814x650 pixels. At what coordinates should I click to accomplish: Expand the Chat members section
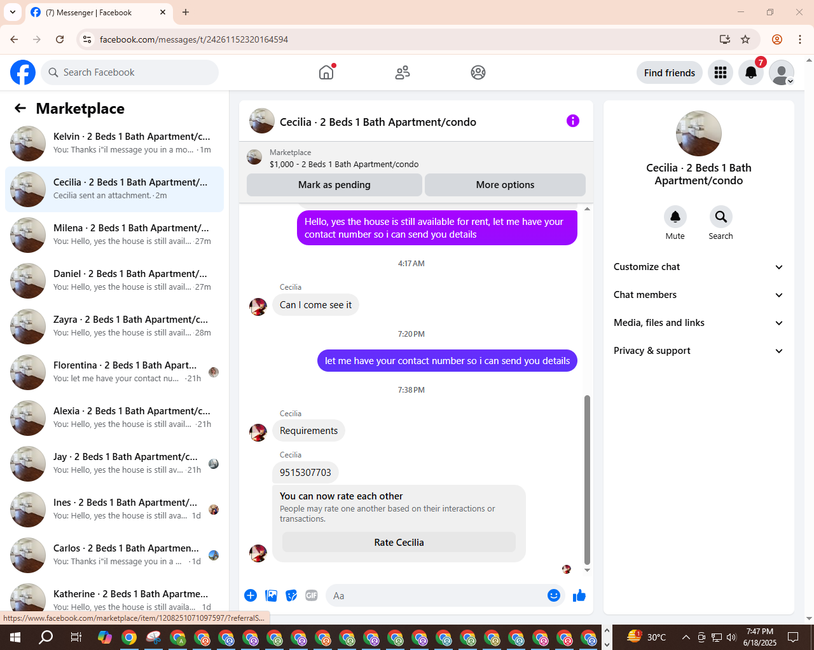(x=698, y=295)
